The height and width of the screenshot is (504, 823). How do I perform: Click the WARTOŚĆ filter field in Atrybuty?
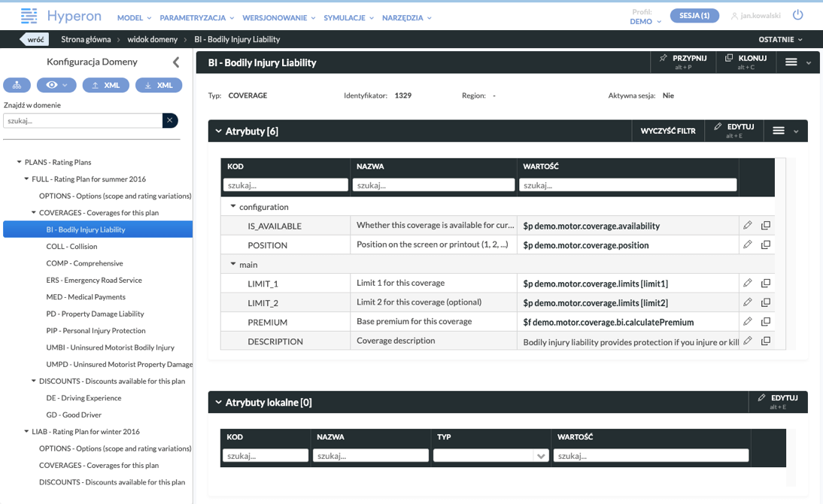click(x=627, y=185)
